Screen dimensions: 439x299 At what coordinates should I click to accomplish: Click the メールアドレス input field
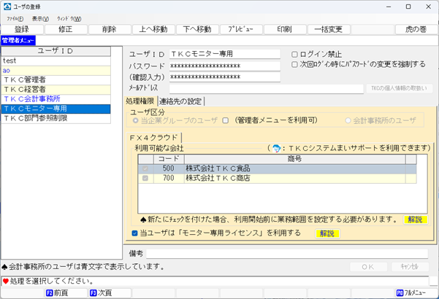[x=267, y=88]
